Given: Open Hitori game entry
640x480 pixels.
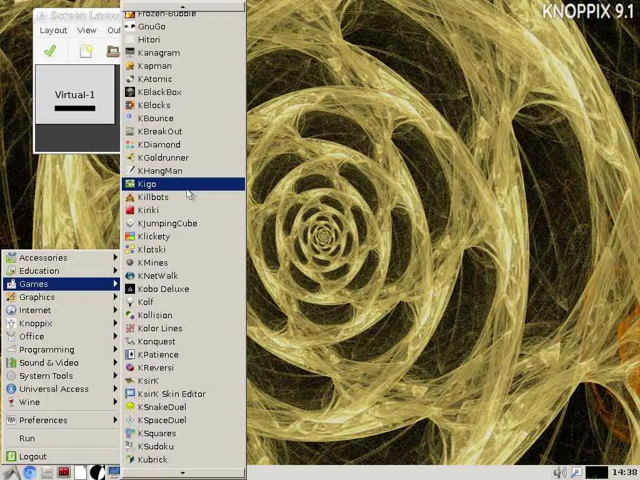Looking at the screenshot, I should (x=183, y=39).
